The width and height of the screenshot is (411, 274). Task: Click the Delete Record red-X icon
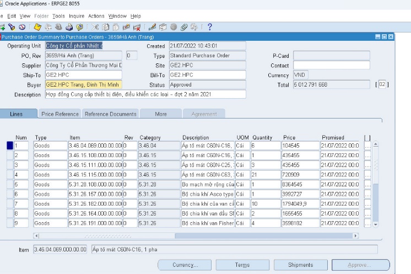tap(137, 27)
